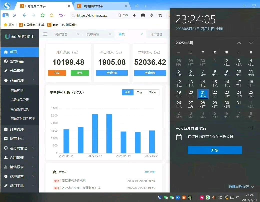Select May 22 in the calendar
The image size is (260, 202).
[215, 94]
